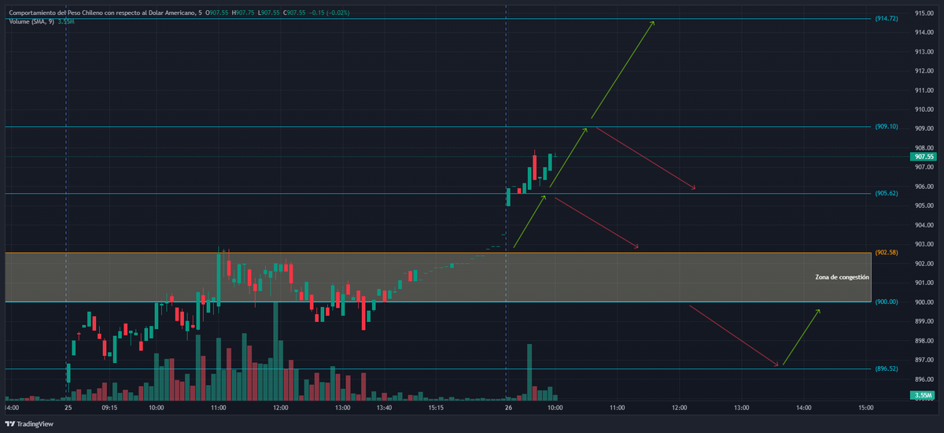This screenshot has height=433, width=944.
Task: Click the 910.00 price axis tick
Action: point(924,109)
